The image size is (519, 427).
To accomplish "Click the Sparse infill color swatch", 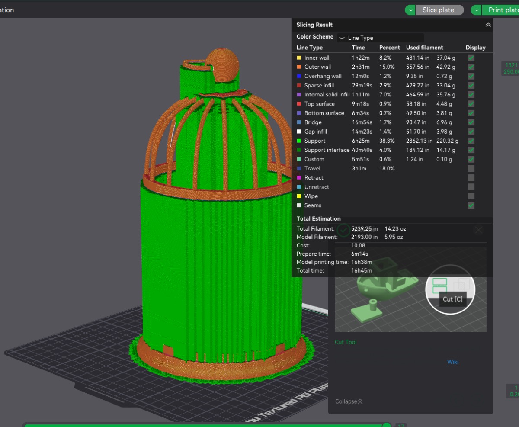I will click(x=299, y=85).
